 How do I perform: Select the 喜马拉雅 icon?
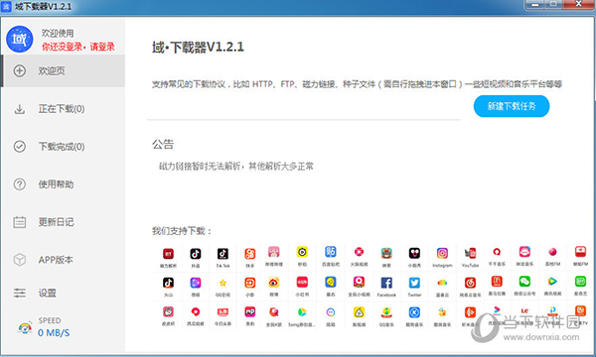pos(497,282)
